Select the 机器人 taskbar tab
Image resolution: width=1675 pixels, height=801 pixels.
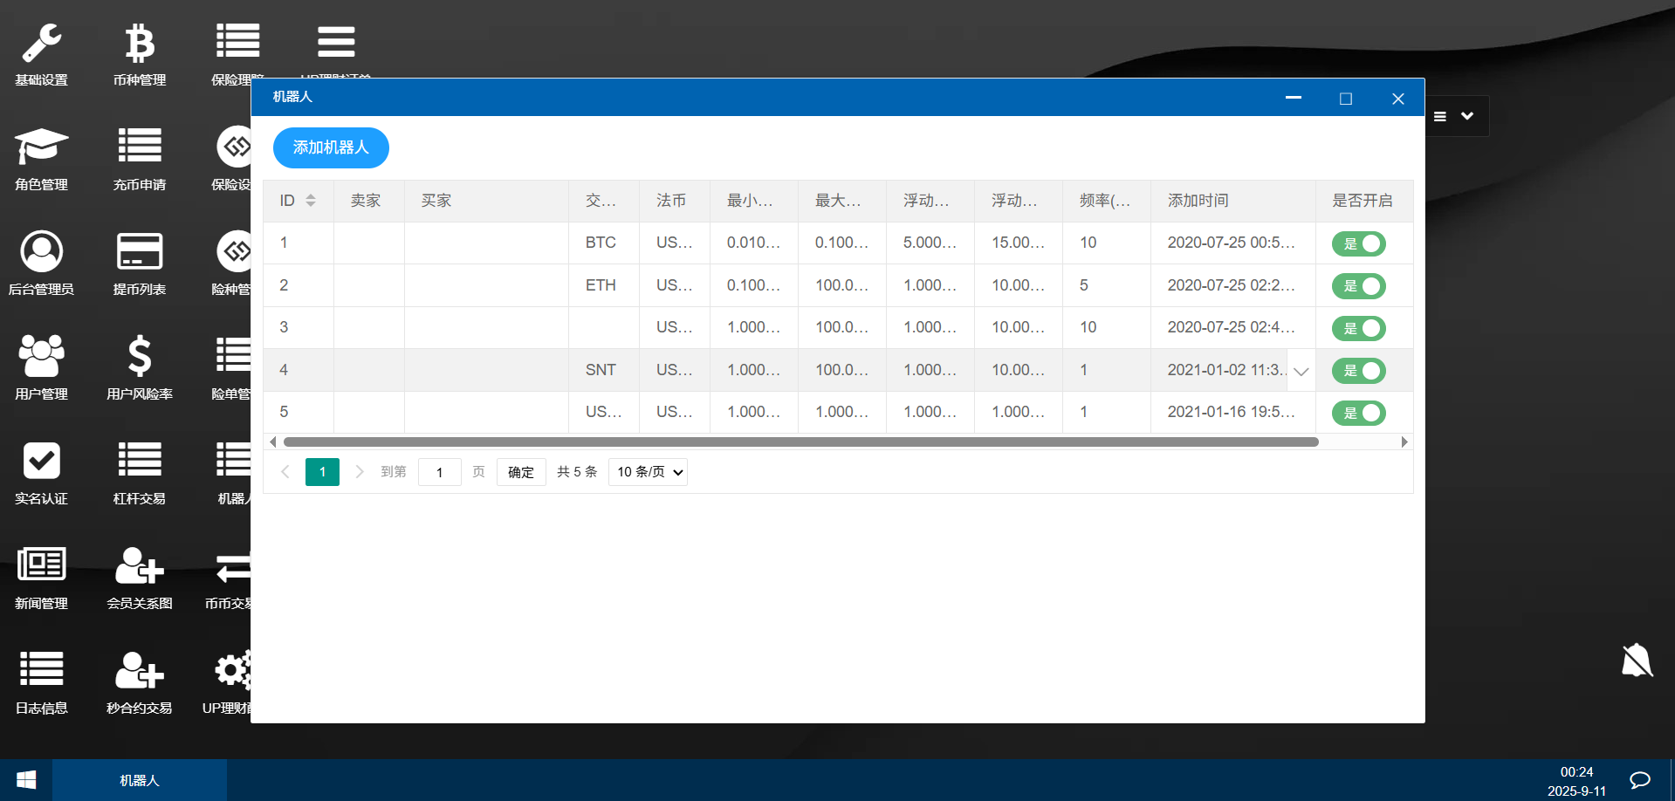(140, 780)
